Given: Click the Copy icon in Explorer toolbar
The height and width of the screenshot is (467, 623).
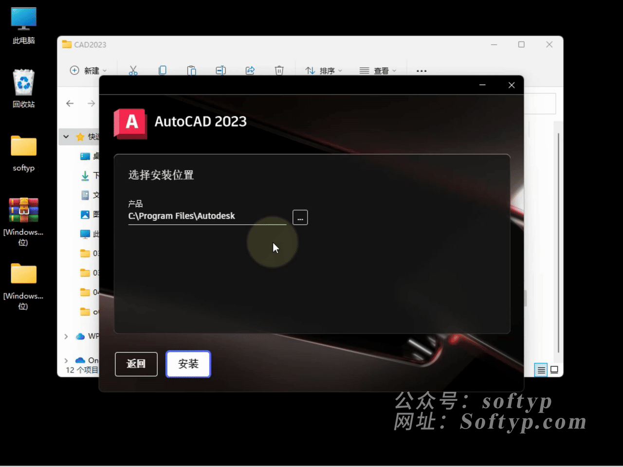Looking at the screenshot, I should click(x=163, y=71).
